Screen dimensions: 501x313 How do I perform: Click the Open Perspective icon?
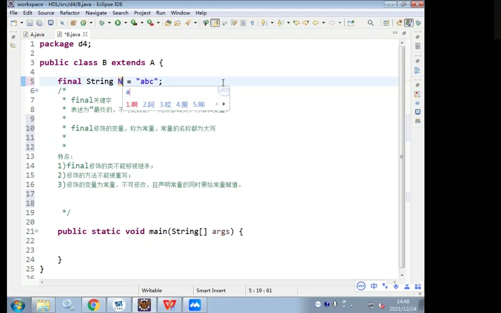pos(386,23)
